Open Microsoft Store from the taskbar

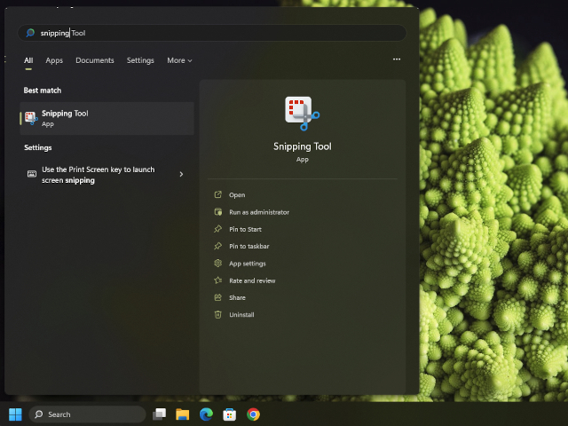(x=229, y=414)
